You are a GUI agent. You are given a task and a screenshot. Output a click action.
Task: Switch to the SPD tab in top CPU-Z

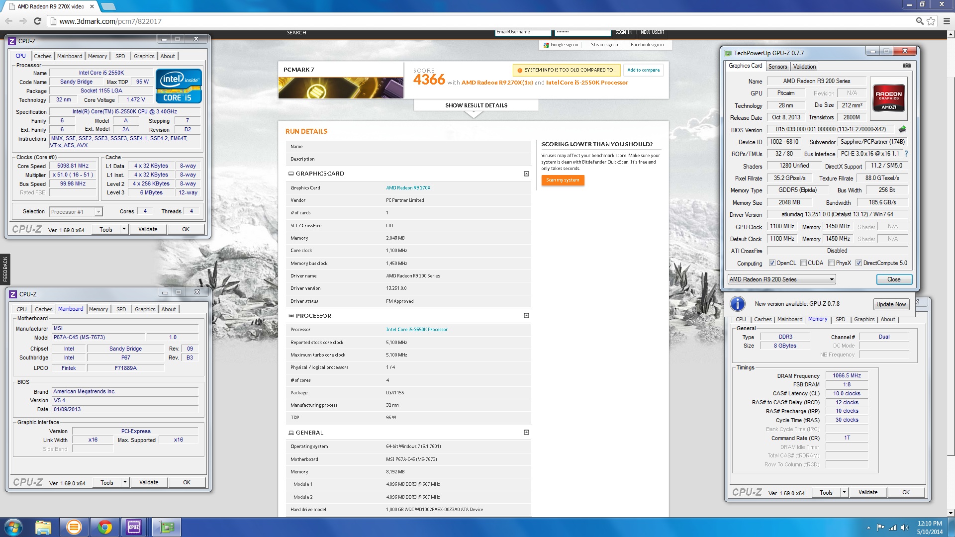[x=120, y=56]
